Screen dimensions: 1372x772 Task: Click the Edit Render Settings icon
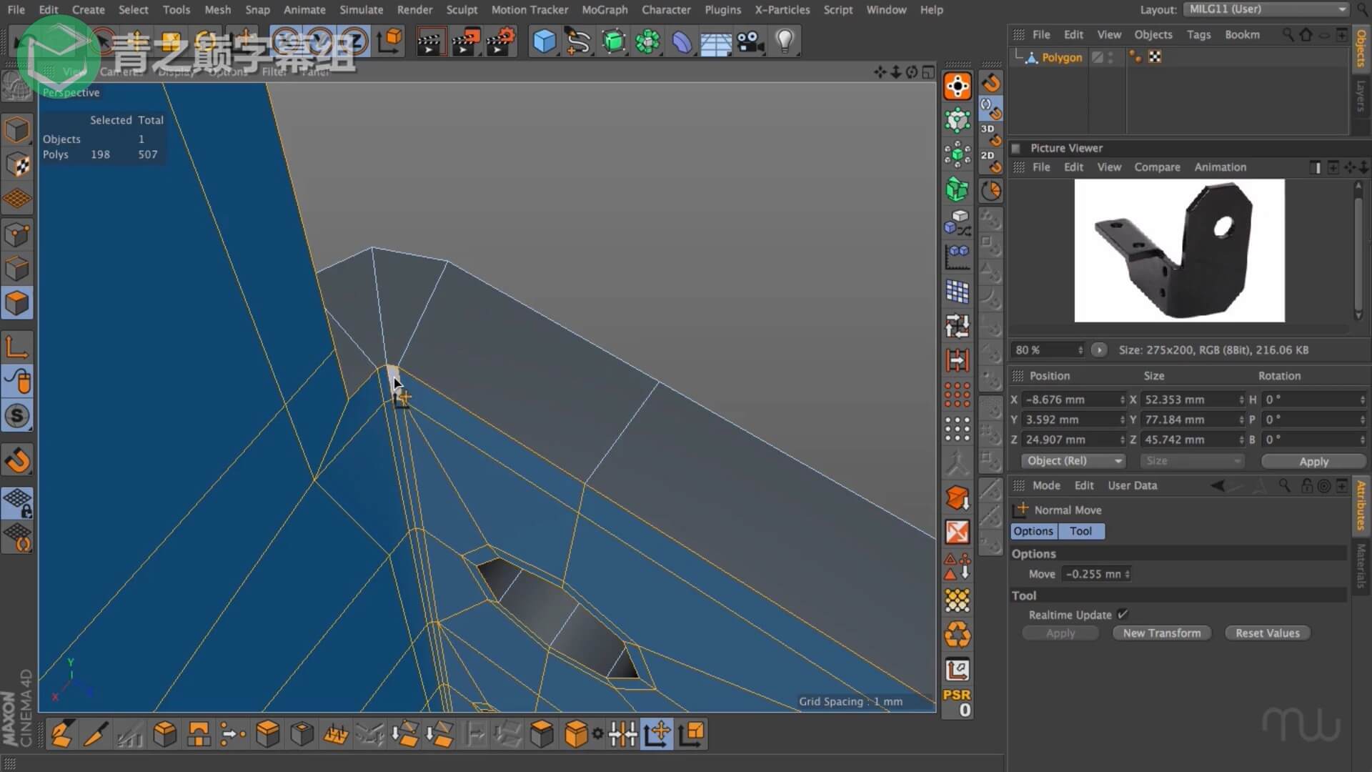[x=501, y=41]
